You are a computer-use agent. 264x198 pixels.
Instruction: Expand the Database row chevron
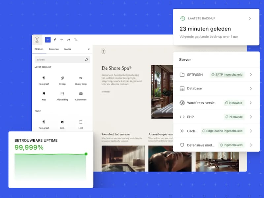251,88
